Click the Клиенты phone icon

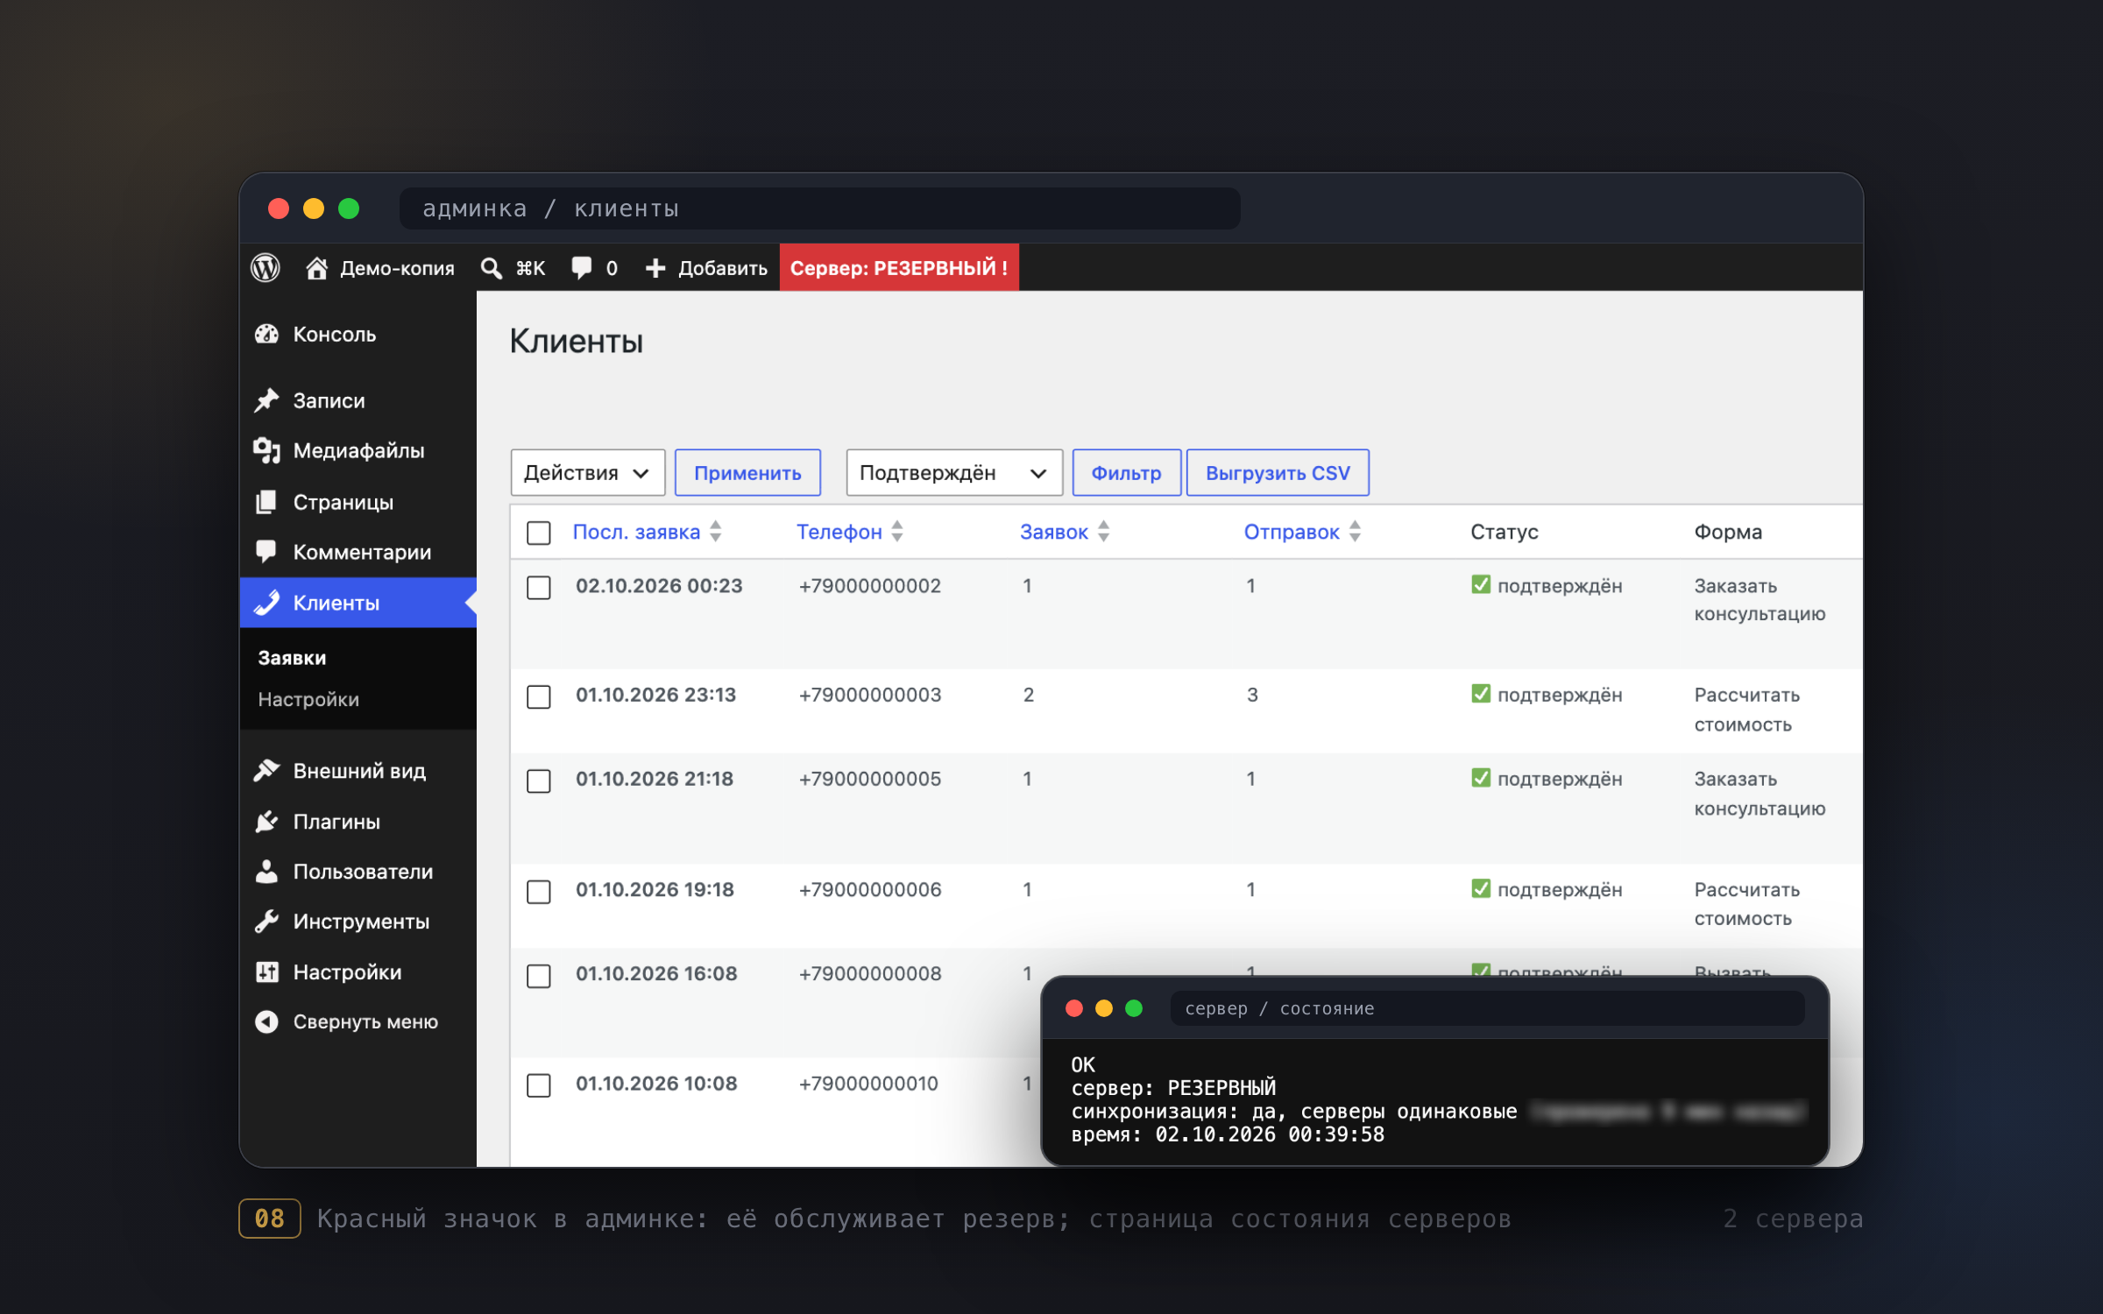coord(266,603)
